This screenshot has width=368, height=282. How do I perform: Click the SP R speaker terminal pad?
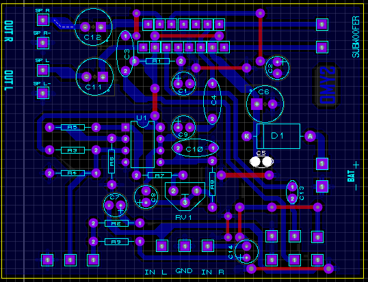coord(43,20)
